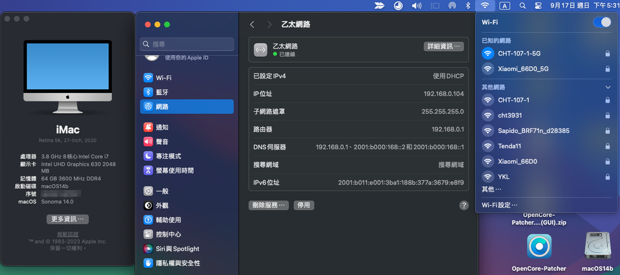Connect to cht3931 network
Viewport: 620px width, 275px height.
pos(546,115)
